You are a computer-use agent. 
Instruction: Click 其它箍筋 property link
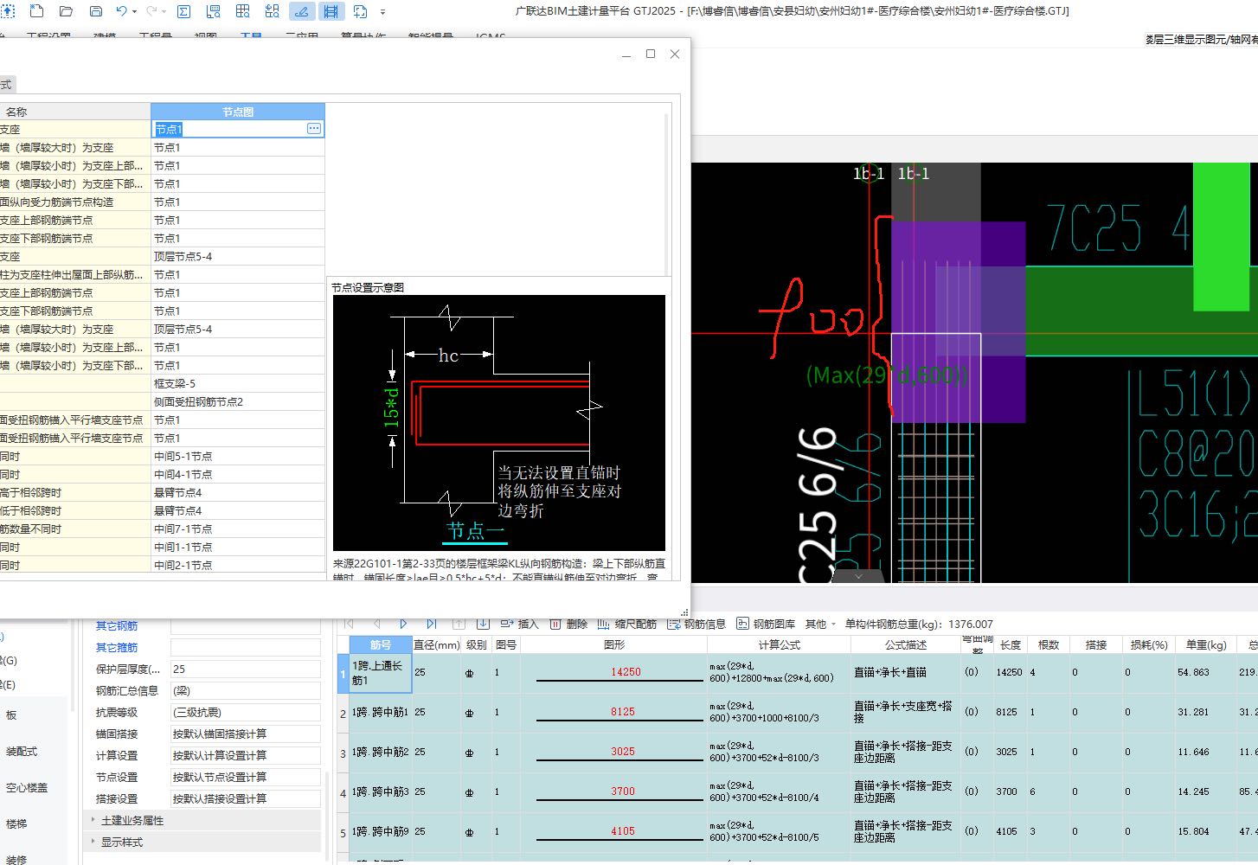(x=117, y=647)
